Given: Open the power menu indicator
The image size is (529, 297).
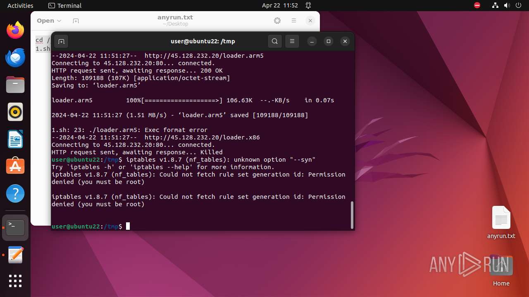Looking at the screenshot, I should pyautogui.click(x=518, y=5).
